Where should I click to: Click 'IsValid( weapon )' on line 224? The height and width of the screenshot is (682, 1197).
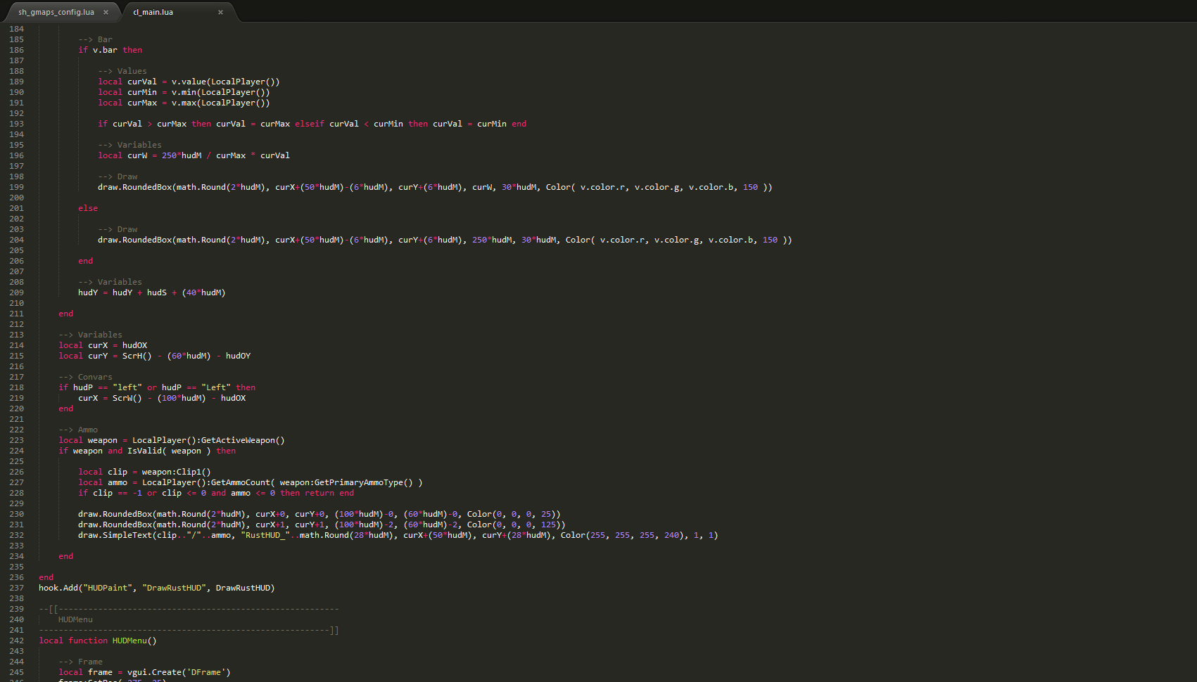coord(169,451)
